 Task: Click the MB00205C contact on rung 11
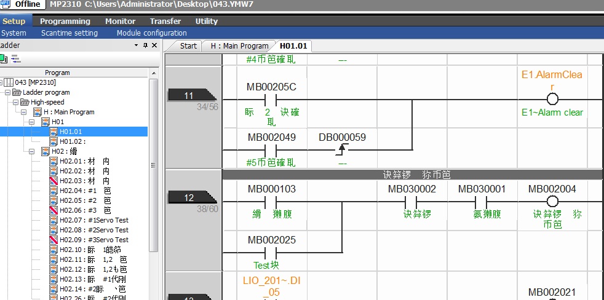tap(271, 100)
